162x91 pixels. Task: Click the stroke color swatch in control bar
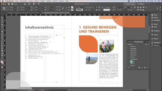[72, 10]
